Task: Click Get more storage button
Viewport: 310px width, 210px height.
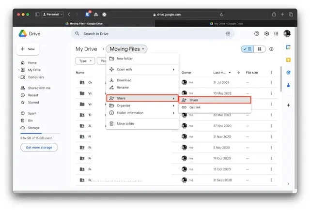Action: [x=39, y=148]
